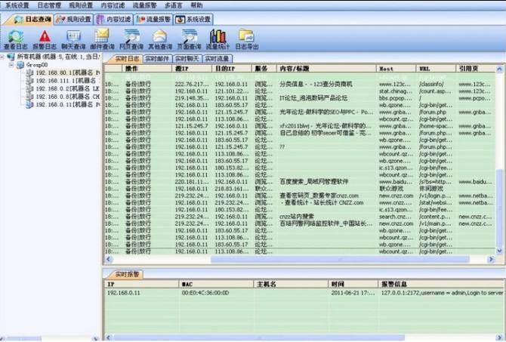Image resolution: width=506 pixels, height=342 pixels.
Task: Sort alarms by the 时间 column header
Action: (353, 285)
